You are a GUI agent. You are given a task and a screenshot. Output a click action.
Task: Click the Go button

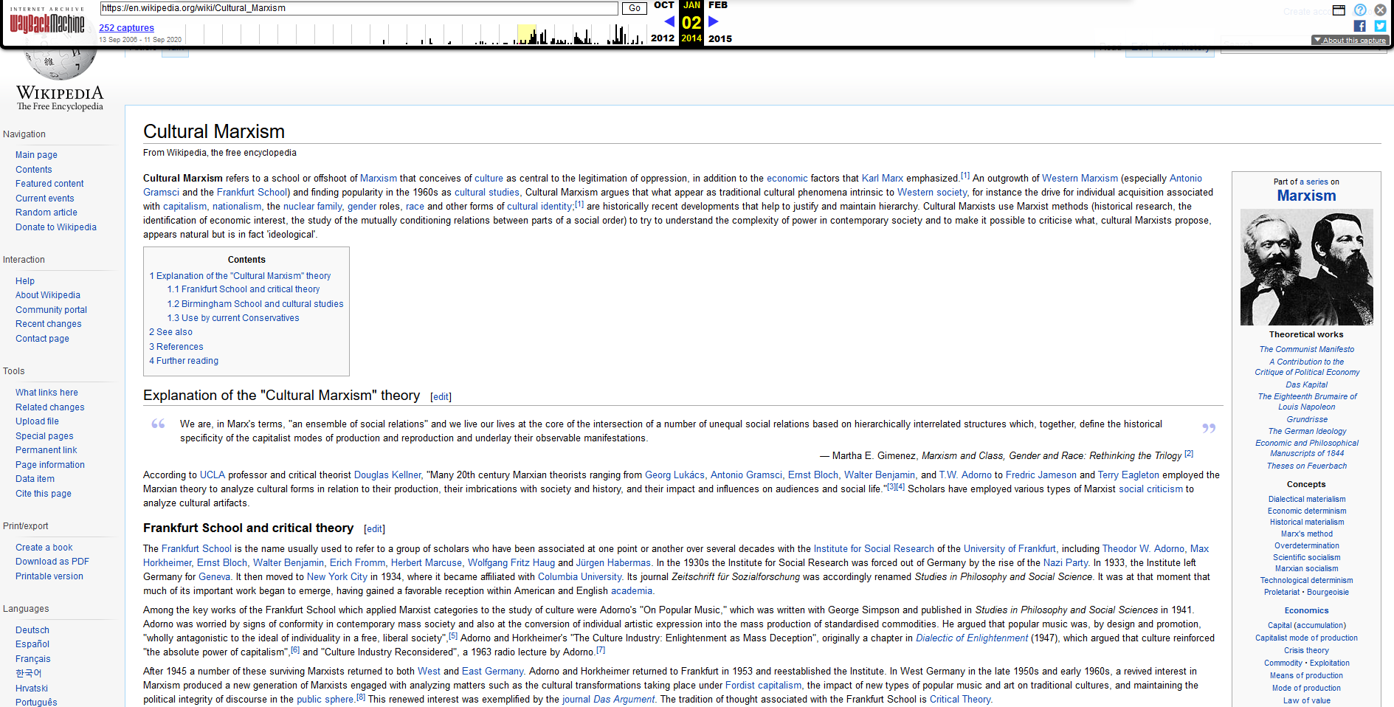[635, 8]
